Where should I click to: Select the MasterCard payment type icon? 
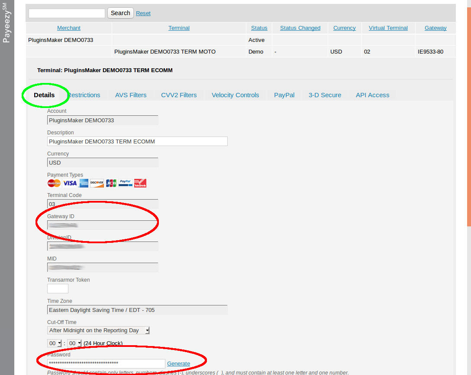point(54,183)
